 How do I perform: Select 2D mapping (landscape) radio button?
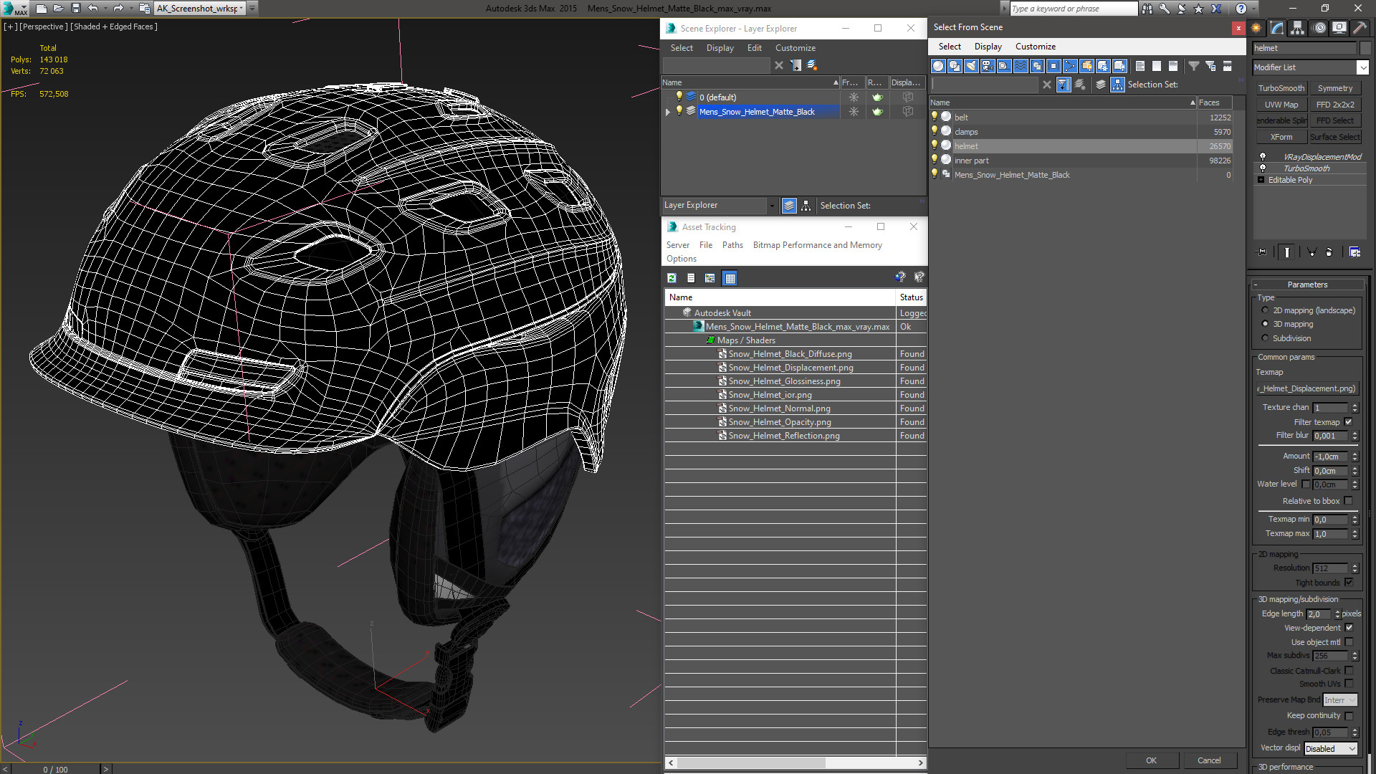pyautogui.click(x=1265, y=310)
